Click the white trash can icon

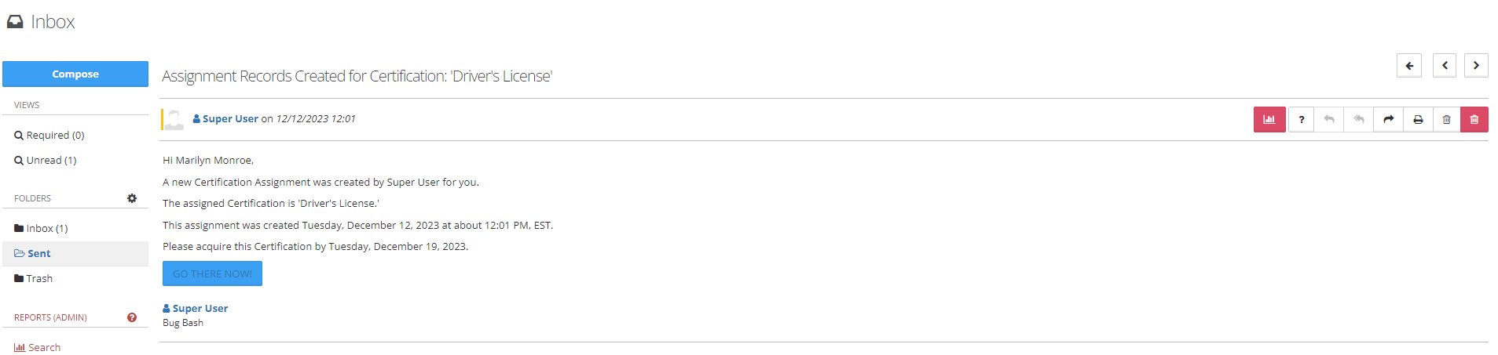point(1446,119)
